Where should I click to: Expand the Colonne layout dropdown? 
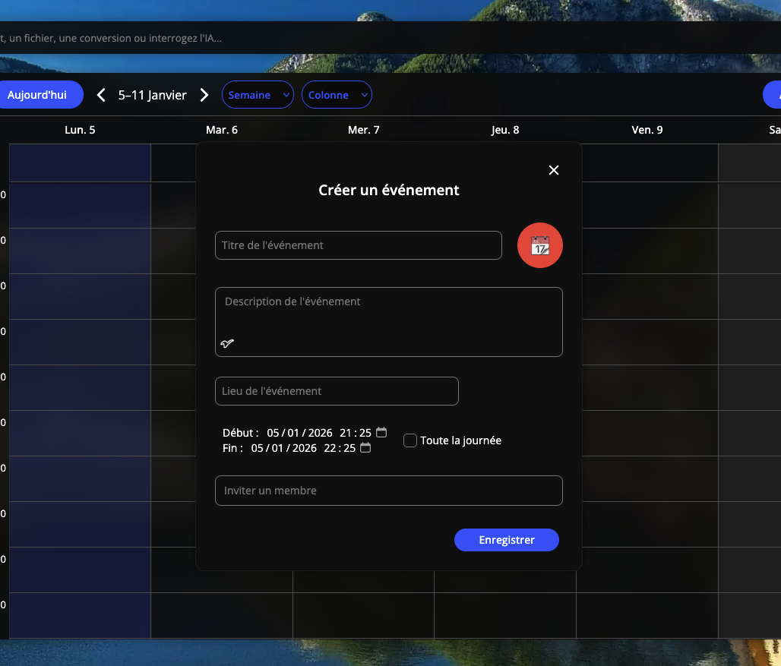point(337,95)
